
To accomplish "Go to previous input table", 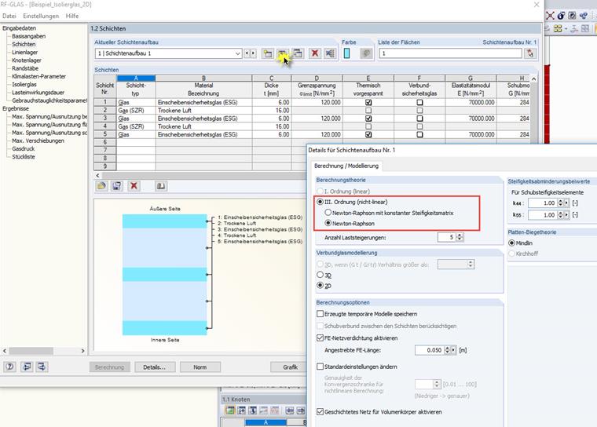I will pyautogui.click(x=27, y=367).
